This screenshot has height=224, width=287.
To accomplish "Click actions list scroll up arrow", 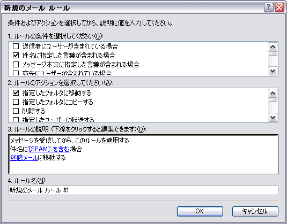I will (x=273, y=94).
